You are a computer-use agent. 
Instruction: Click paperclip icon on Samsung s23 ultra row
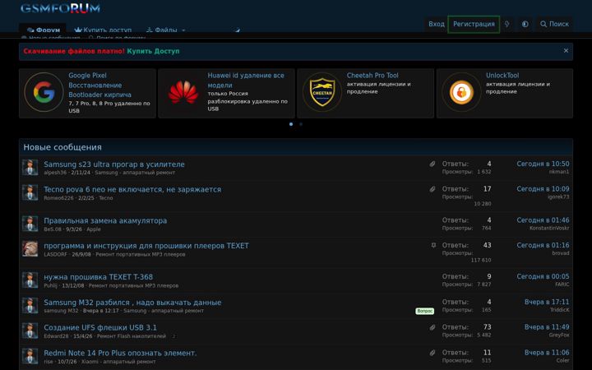432,164
